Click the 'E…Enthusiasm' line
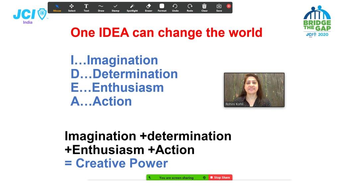Screen dimensions: 340x191 click(x=117, y=88)
